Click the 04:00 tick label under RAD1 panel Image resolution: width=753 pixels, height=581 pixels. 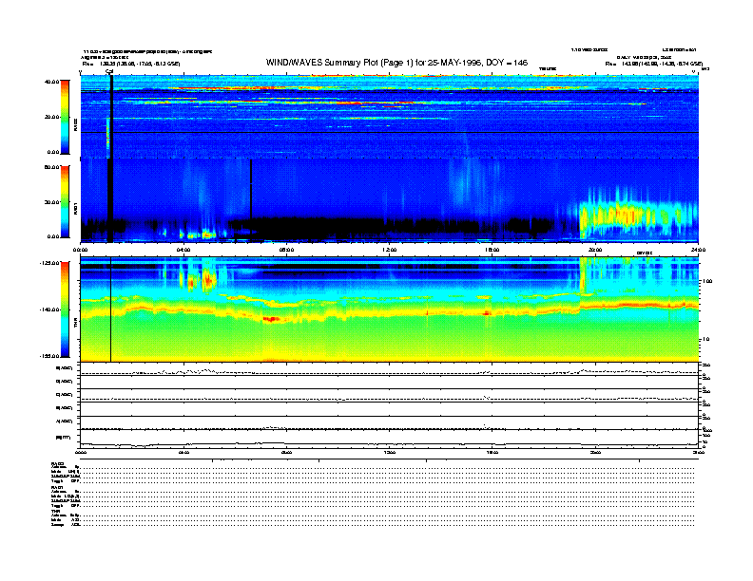pyautogui.click(x=183, y=250)
